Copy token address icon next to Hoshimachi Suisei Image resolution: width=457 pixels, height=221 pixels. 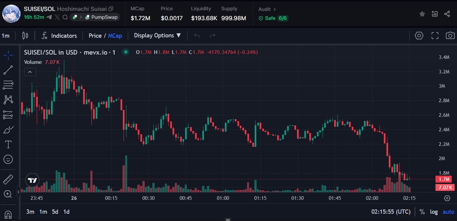pyautogui.click(x=111, y=9)
